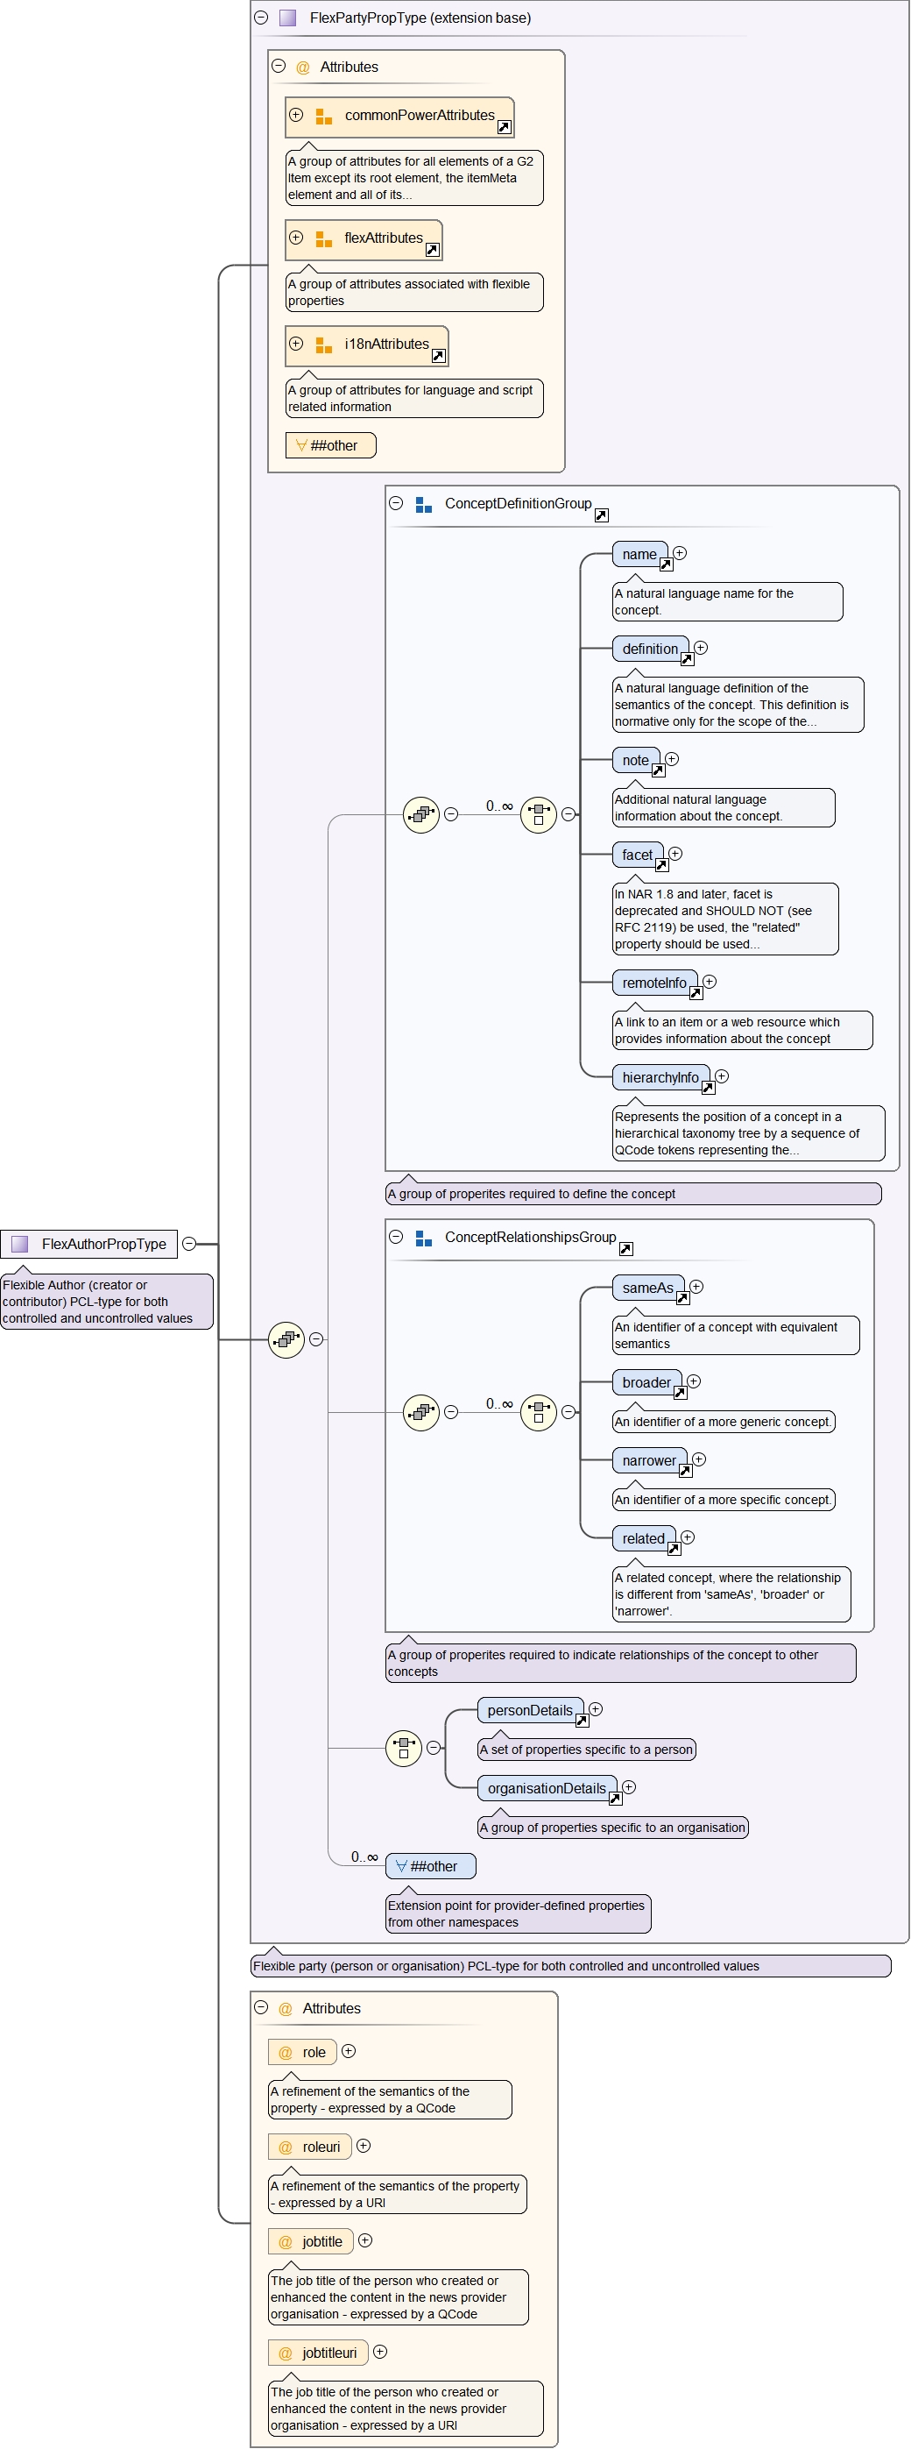Click the flexAttributes reference arrow icon
This screenshot has width=911, height=2449.
click(x=432, y=250)
